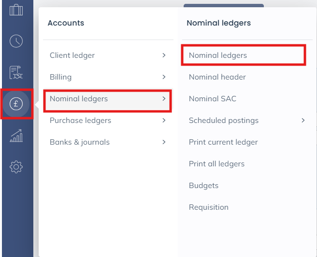Open the clock time recording icon
Screen dimensions: 317x257
[x=16, y=41]
